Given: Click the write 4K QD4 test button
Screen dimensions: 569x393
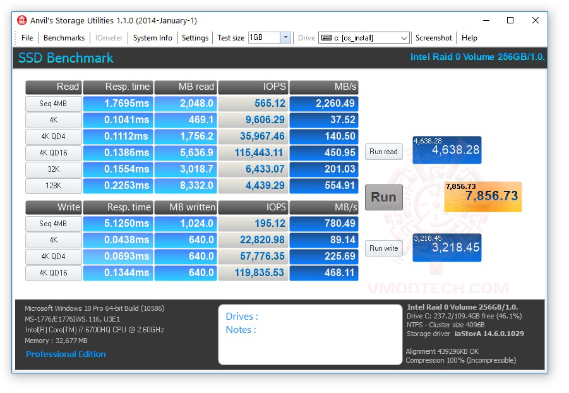Looking at the screenshot, I should 53,257.
